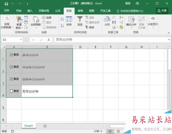Switch to the 页面布局 tab
The height and width of the screenshot is (134, 172).
tap(44, 11)
